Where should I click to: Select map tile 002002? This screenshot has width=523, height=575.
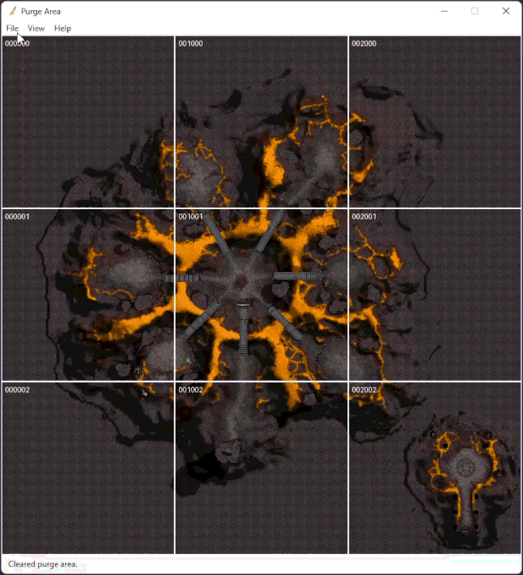pyautogui.click(x=435, y=468)
